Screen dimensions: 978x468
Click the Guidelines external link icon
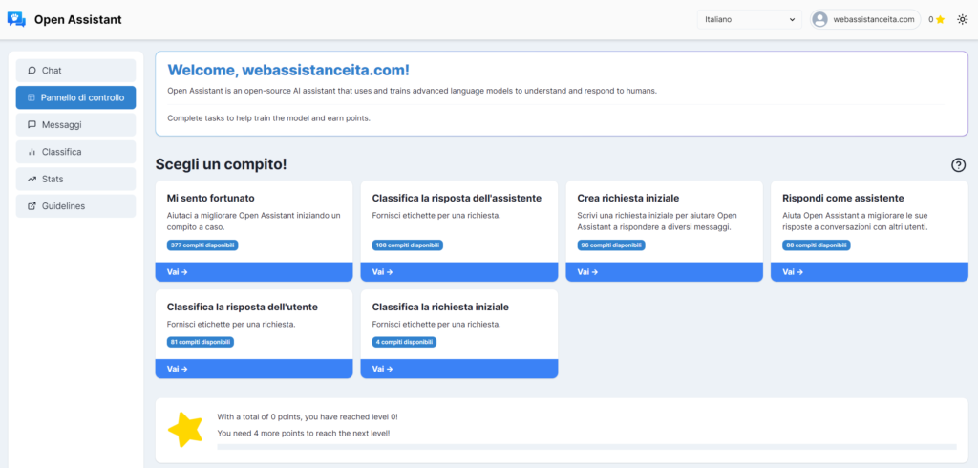pos(32,206)
